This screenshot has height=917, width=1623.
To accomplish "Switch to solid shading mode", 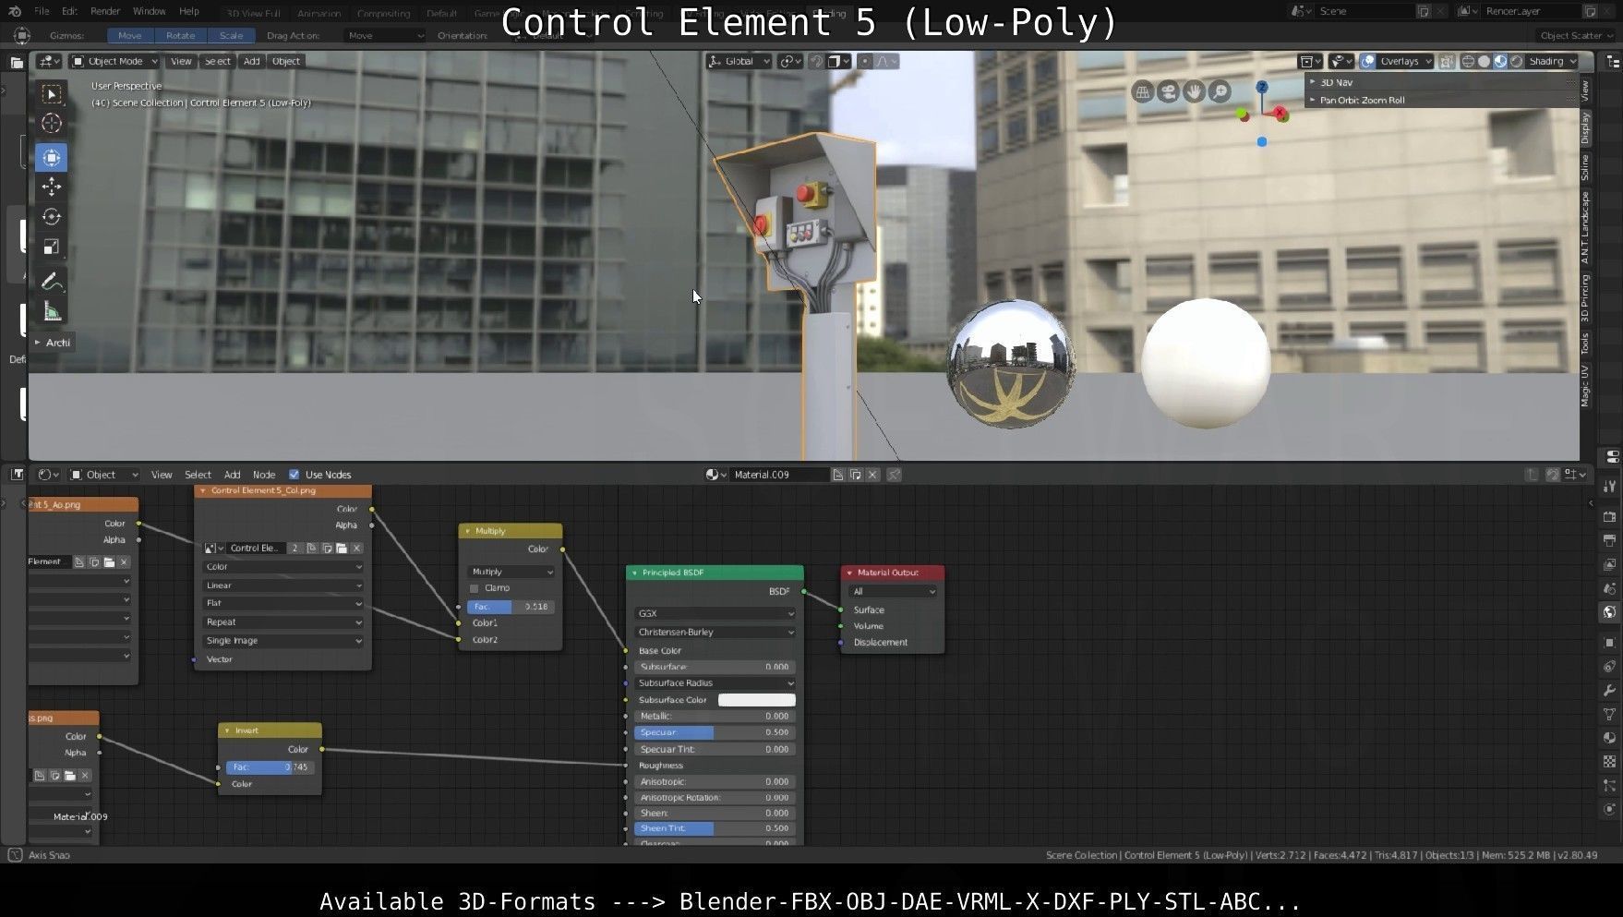I will 1484,61.
